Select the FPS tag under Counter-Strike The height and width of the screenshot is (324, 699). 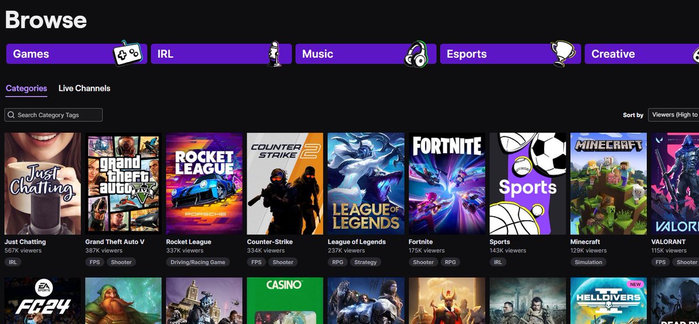256,262
